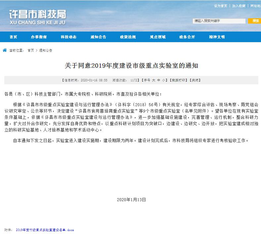Click the 许昌市科技局 site logo

[38, 17]
